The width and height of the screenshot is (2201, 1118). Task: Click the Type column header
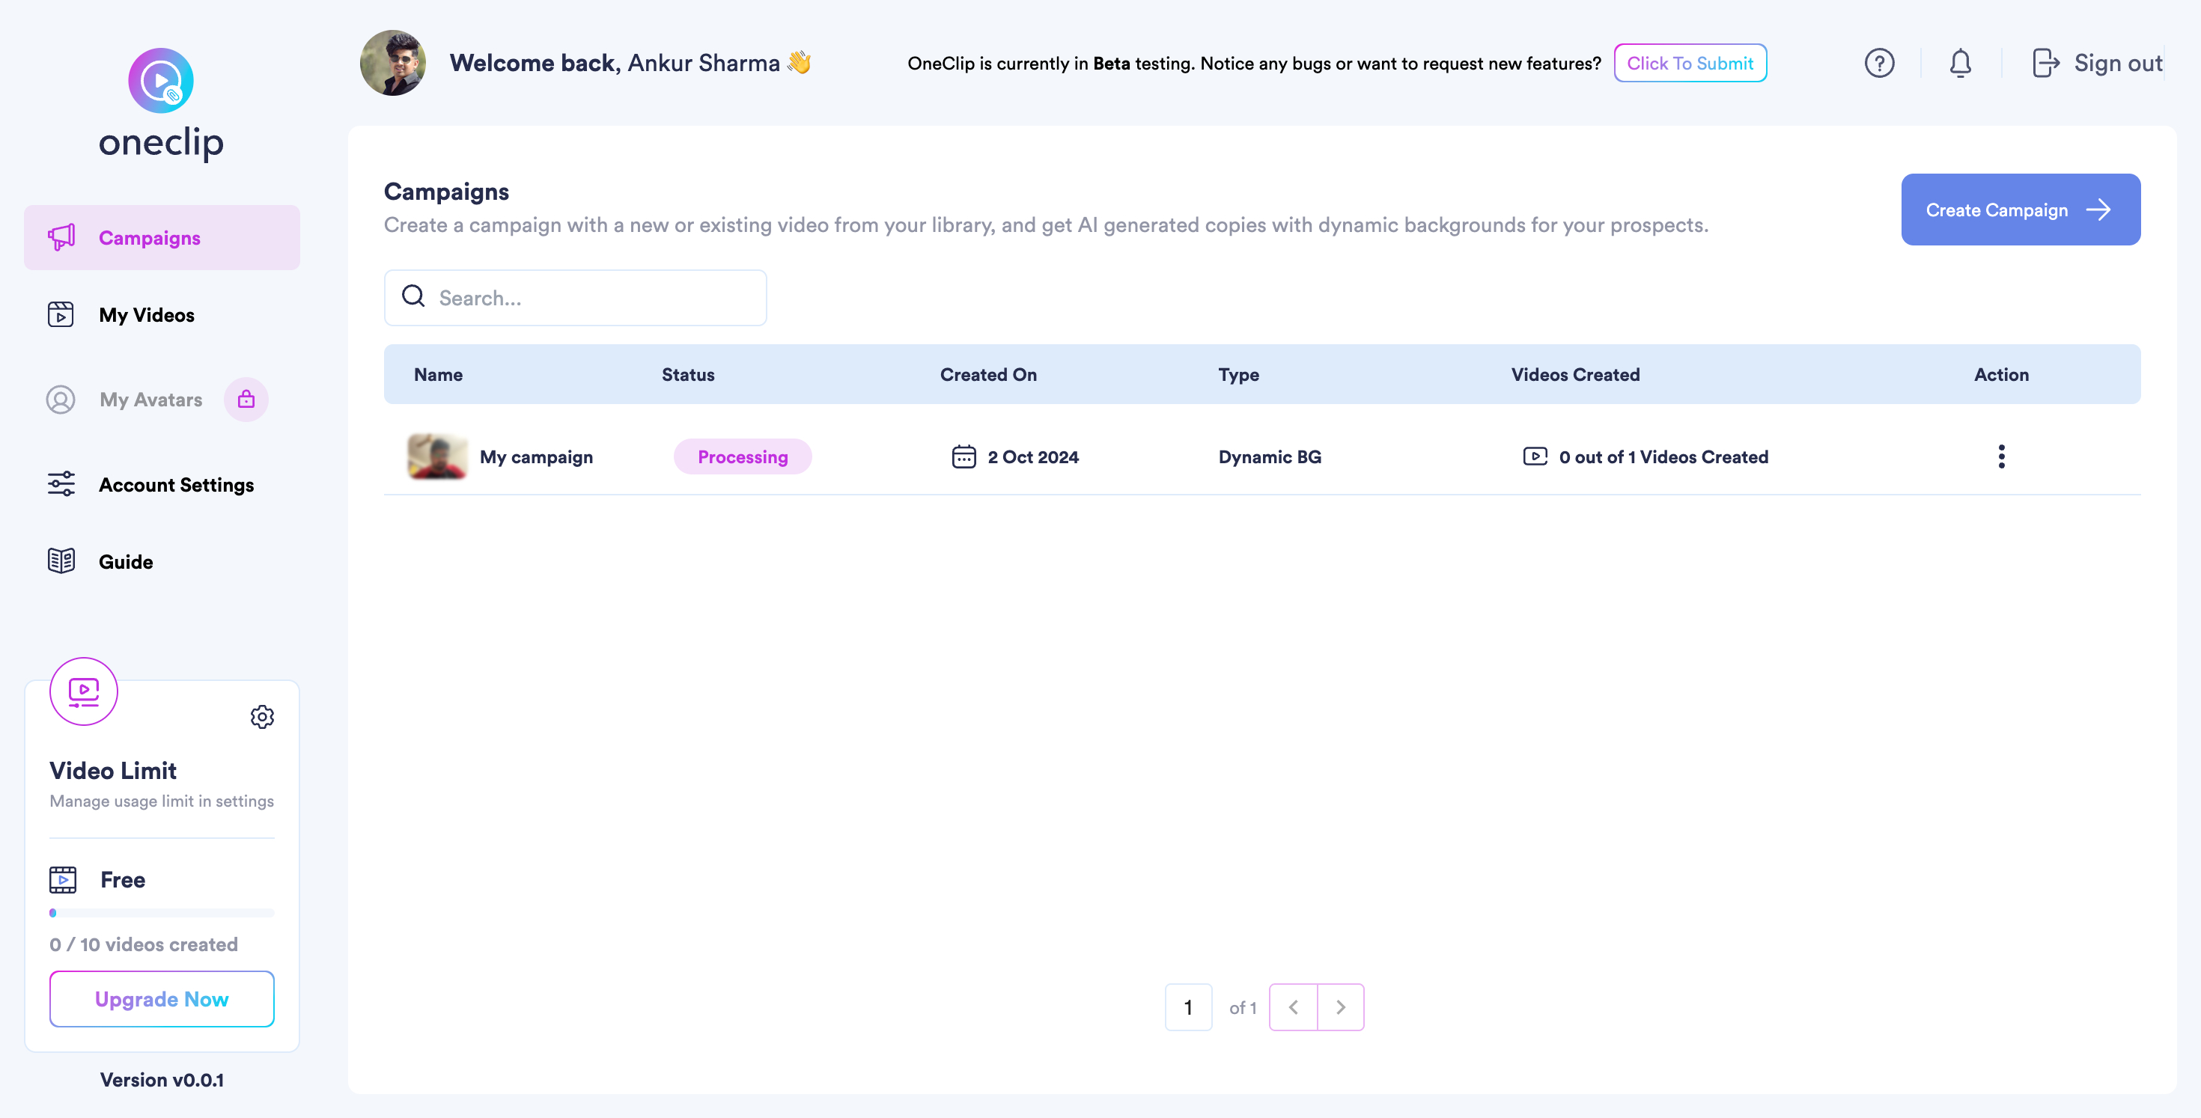click(1239, 374)
